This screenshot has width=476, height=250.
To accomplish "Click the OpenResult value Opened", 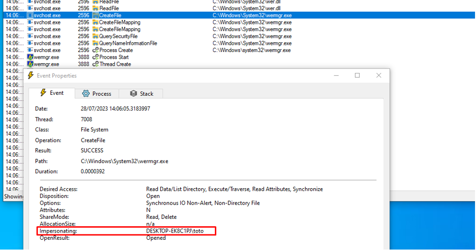I will pyautogui.click(x=156, y=238).
